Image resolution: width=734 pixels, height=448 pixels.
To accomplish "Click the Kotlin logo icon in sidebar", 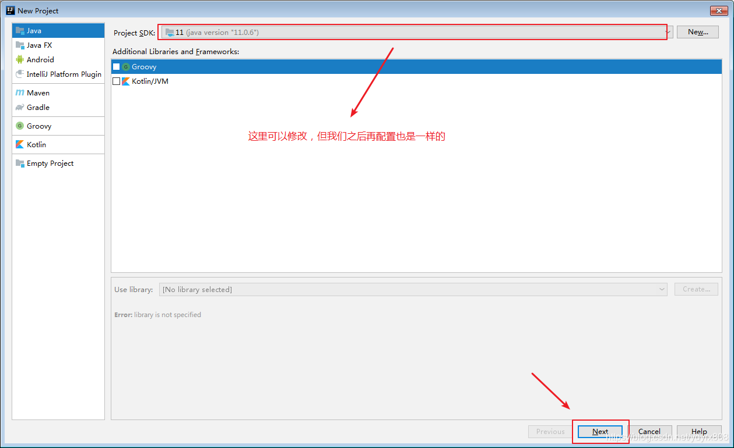I will 20,144.
